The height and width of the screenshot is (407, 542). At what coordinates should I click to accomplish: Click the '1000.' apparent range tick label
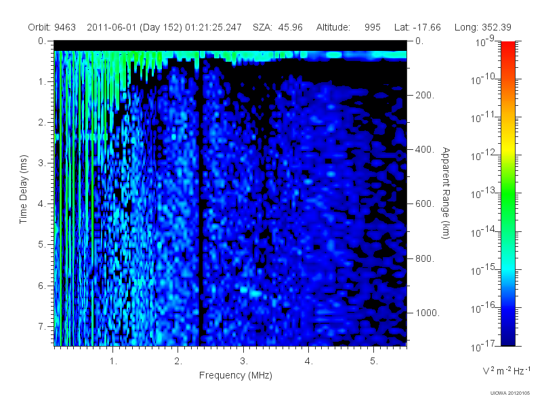pyautogui.click(x=428, y=313)
